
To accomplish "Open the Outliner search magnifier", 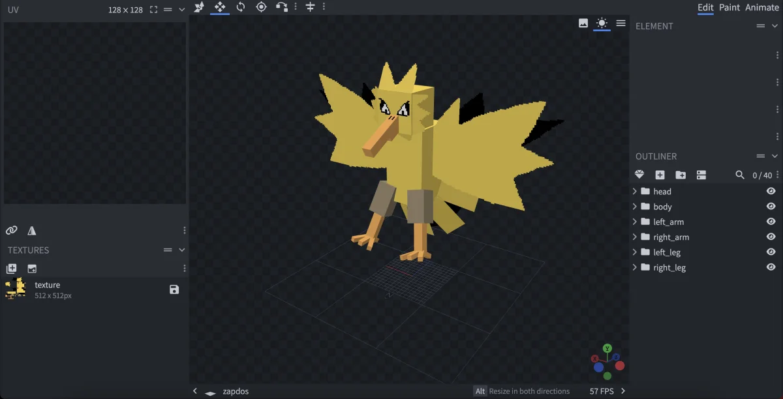I will (740, 175).
